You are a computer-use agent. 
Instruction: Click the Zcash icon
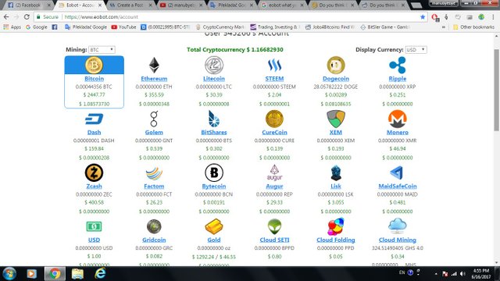[x=94, y=173]
